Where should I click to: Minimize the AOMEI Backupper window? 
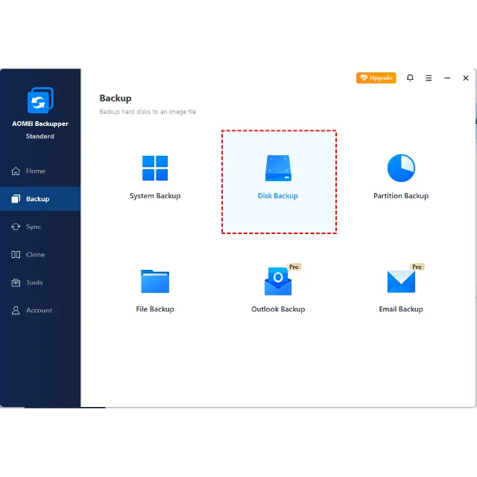pyautogui.click(x=447, y=78)
